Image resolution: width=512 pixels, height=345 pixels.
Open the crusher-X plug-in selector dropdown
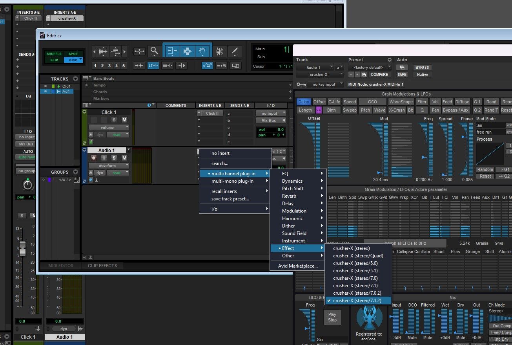[x=320, y=74]
